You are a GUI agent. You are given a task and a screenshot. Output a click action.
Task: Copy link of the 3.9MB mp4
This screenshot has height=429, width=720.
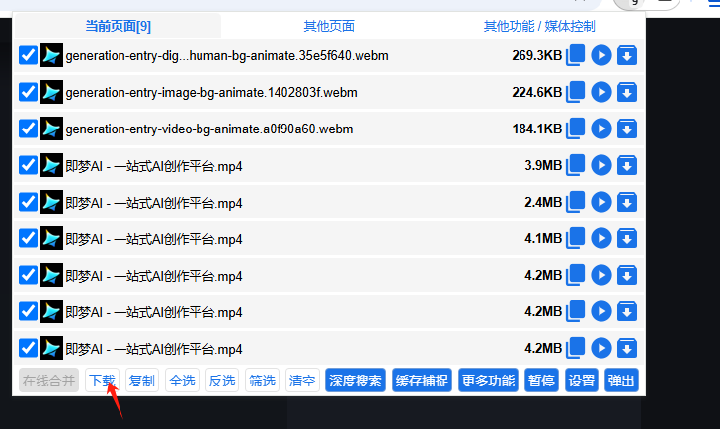[x=576, y=165]
